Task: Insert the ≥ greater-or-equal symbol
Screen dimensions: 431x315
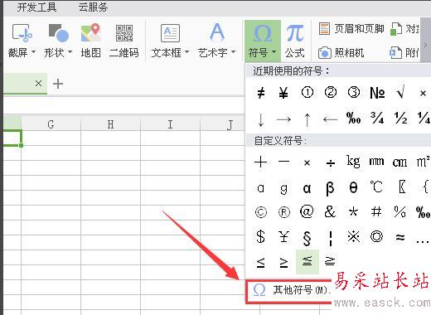Action: click(x=283, y=263)
